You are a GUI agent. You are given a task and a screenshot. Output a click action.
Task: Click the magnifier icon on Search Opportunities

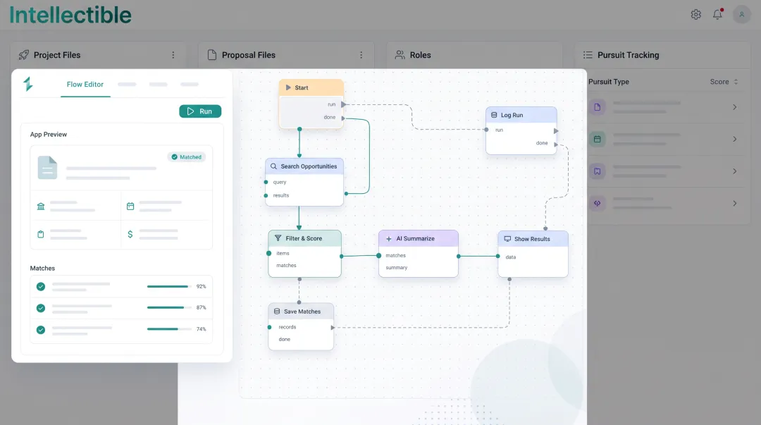pyautogui.click(x=273, y=166)
